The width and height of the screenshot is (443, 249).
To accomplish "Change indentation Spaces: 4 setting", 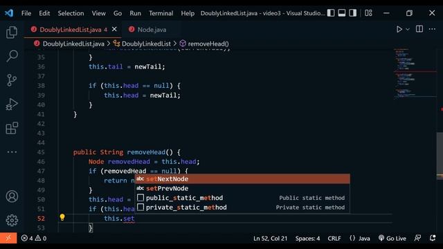I will click(x=307, y=238).
